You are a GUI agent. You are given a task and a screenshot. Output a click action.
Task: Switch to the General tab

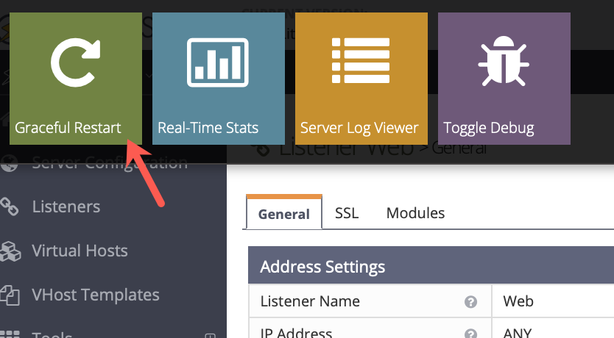[283, 214]
